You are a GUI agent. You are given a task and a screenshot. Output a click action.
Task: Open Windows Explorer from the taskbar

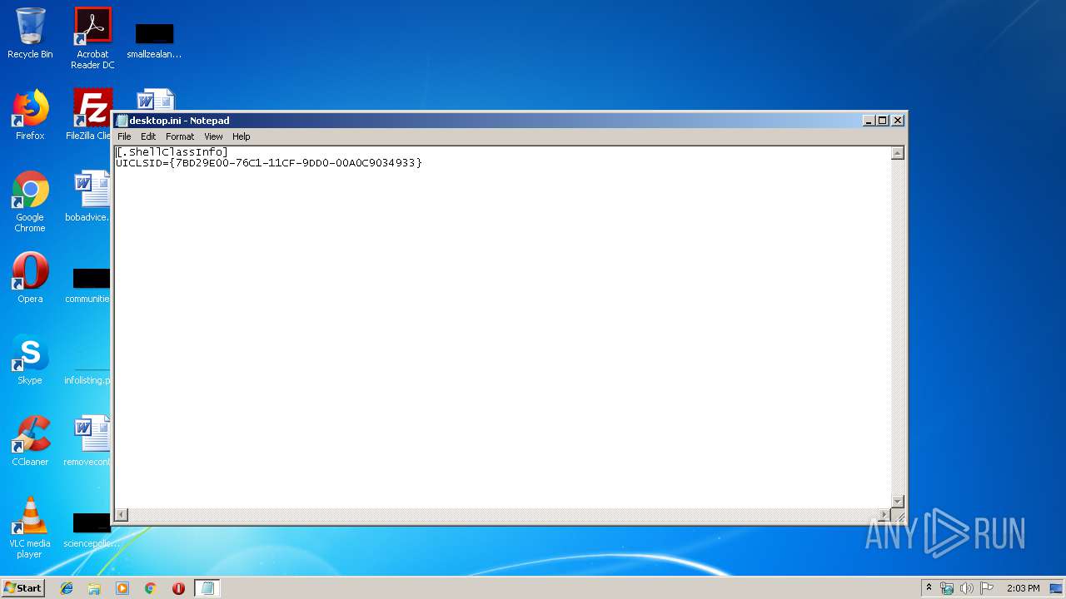pyautogui.click(x=94, y=588)
